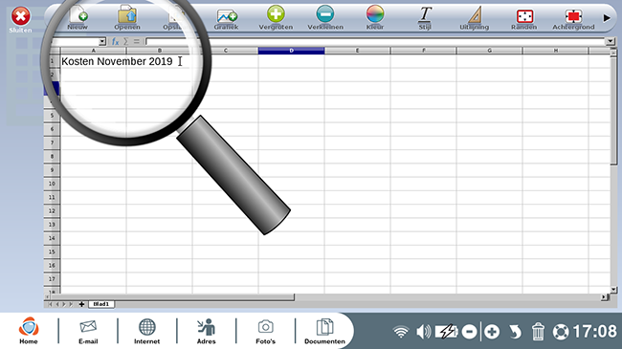Add a new sheet with the plus button
622x349 pixels.
click(x=81, y=304)
